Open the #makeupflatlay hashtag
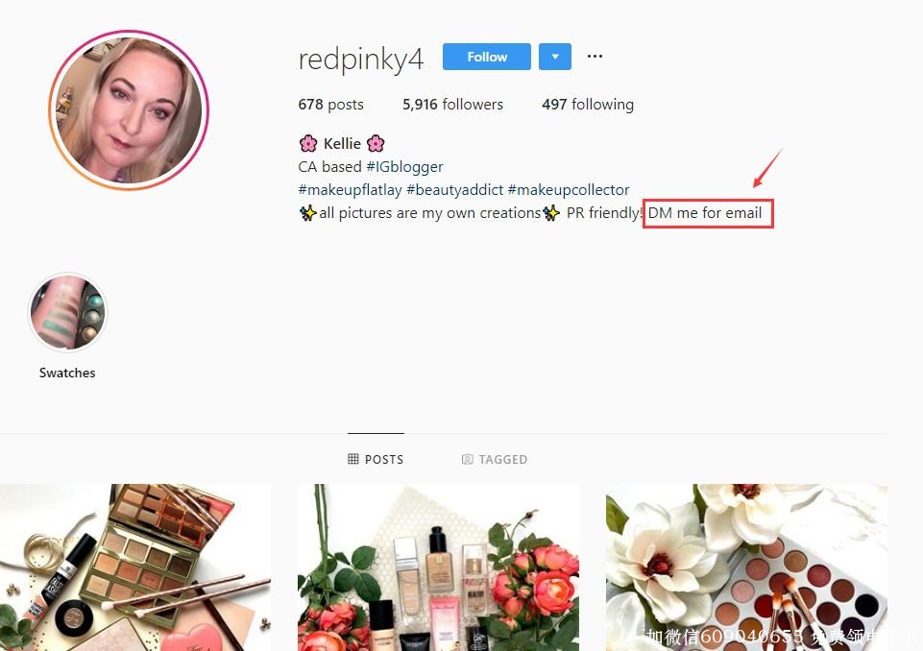Screen dimensions: 923x651 click(x=350, y=189)
